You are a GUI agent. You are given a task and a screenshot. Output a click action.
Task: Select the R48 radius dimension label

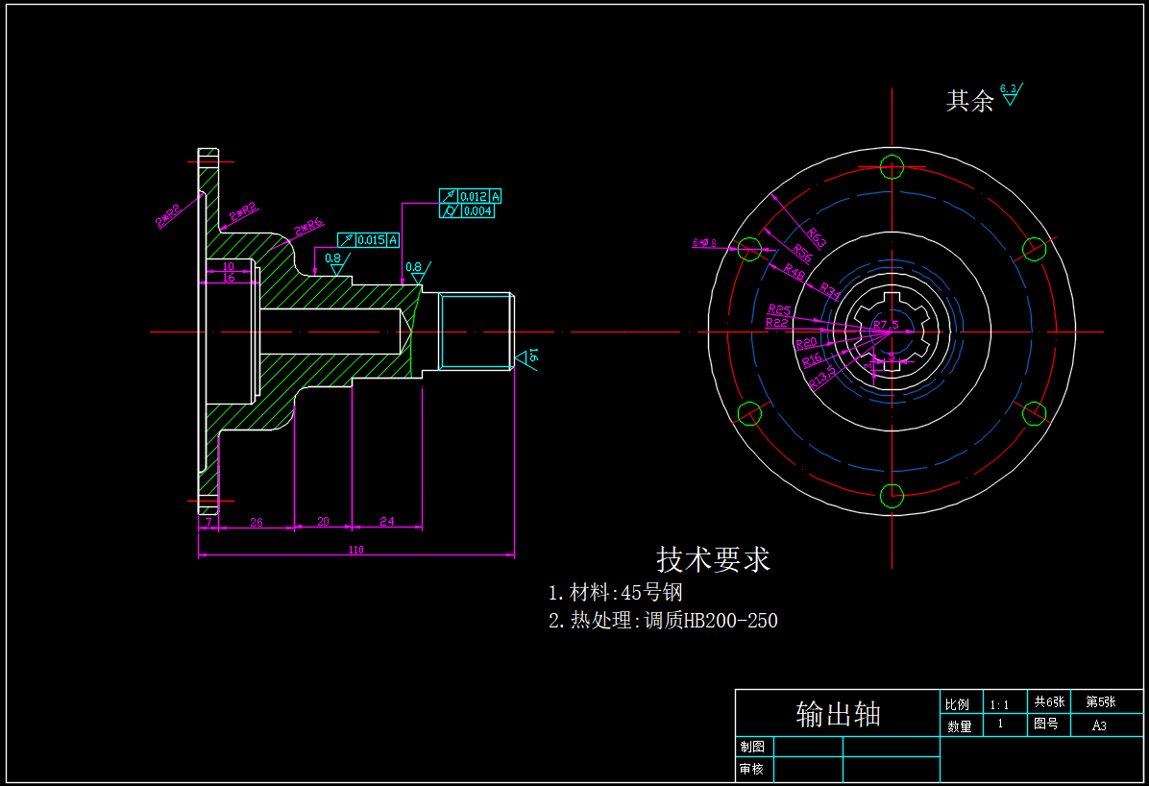coord(794,272)
